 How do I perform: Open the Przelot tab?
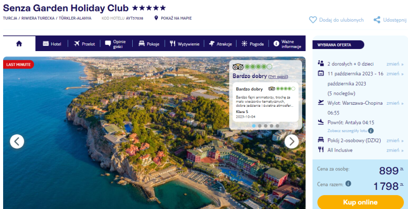84,44
